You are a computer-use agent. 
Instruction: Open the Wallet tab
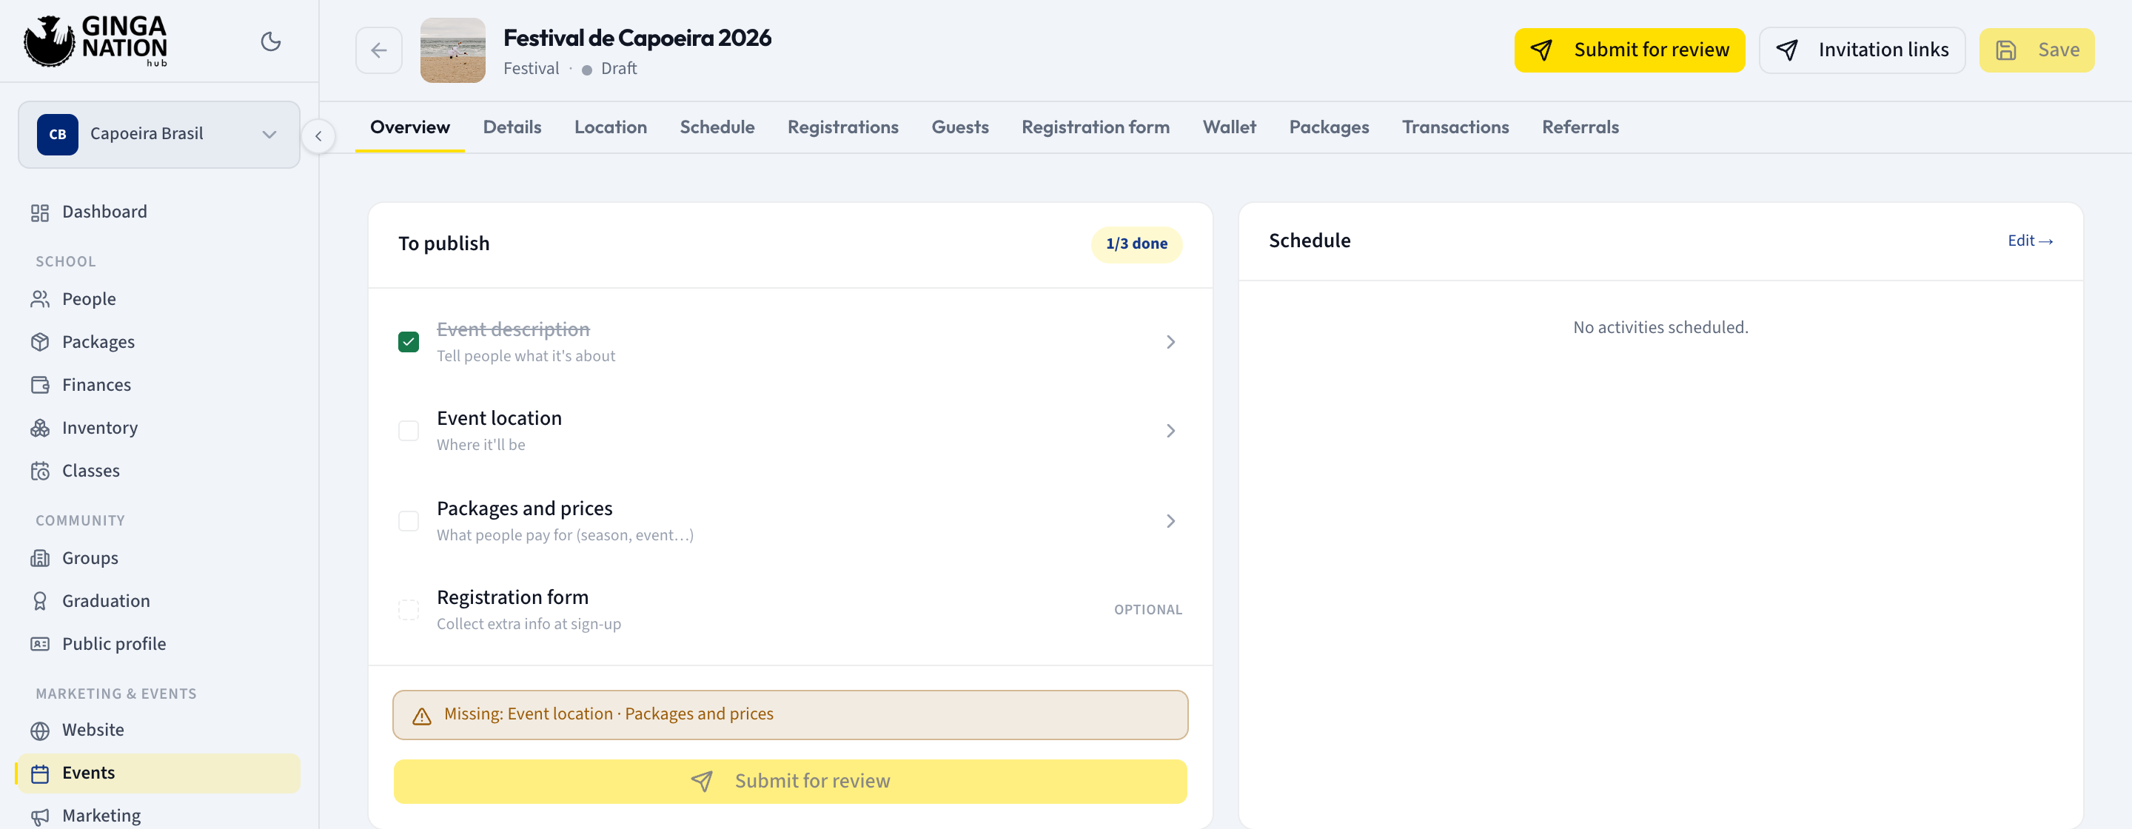point(1229,127)
